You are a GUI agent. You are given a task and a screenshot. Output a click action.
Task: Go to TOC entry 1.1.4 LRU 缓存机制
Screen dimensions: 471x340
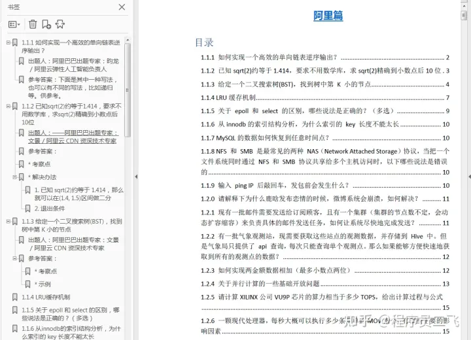click(x=325, y=97)
